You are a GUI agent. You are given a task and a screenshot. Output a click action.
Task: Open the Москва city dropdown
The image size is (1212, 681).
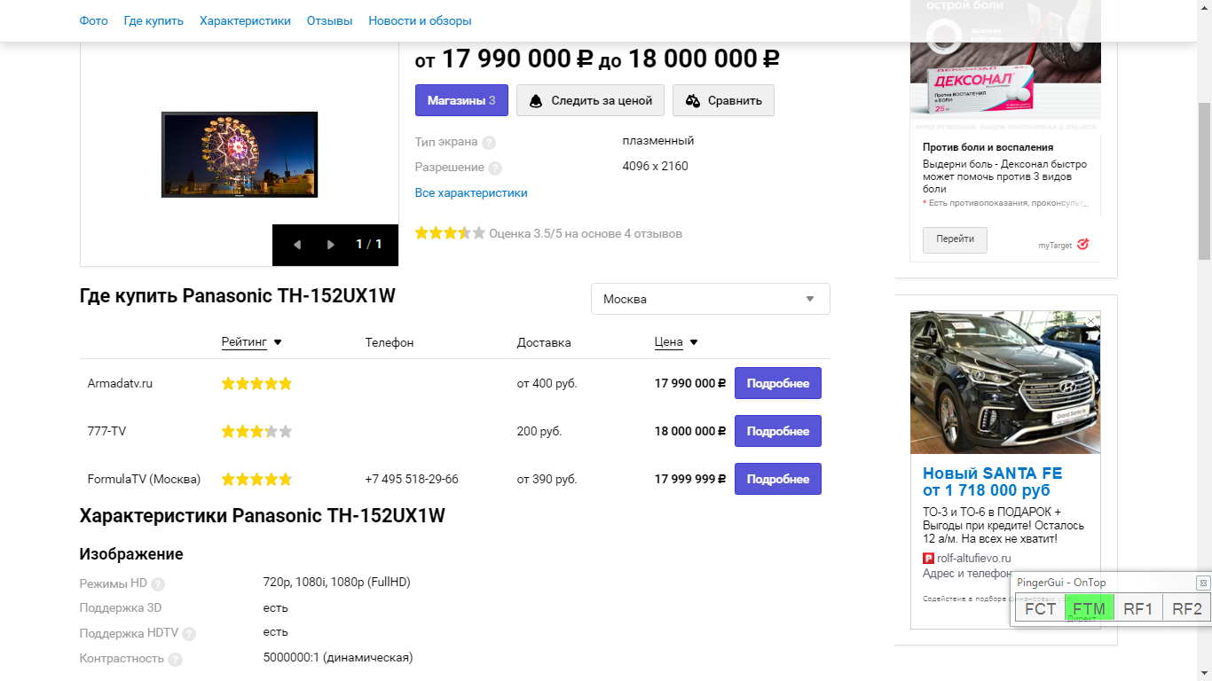(x=711, y=299)
